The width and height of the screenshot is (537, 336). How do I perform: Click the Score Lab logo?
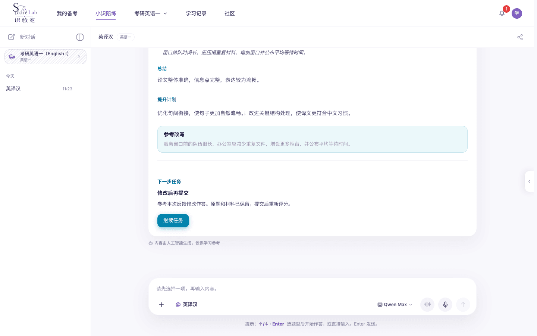coord(25,13)
